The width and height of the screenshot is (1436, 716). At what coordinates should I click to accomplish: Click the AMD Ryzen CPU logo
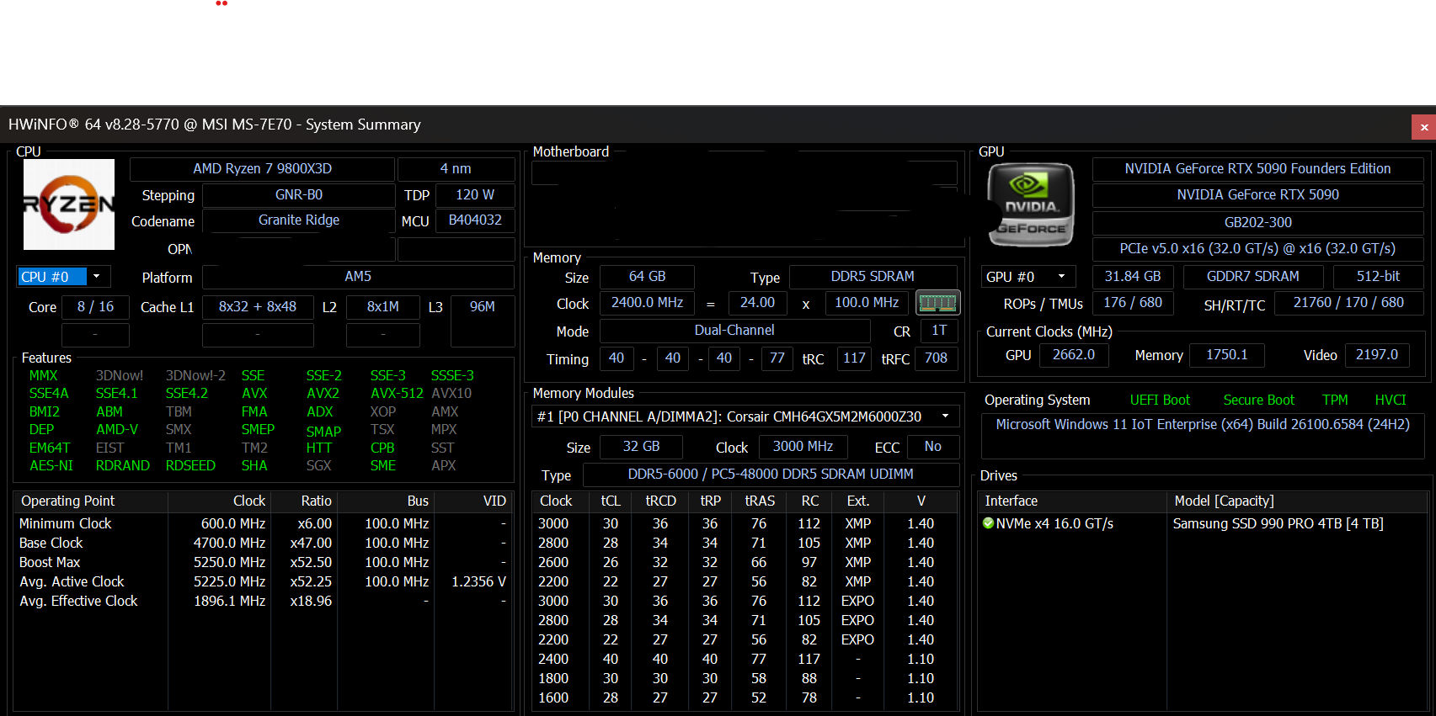pos(69,204)
